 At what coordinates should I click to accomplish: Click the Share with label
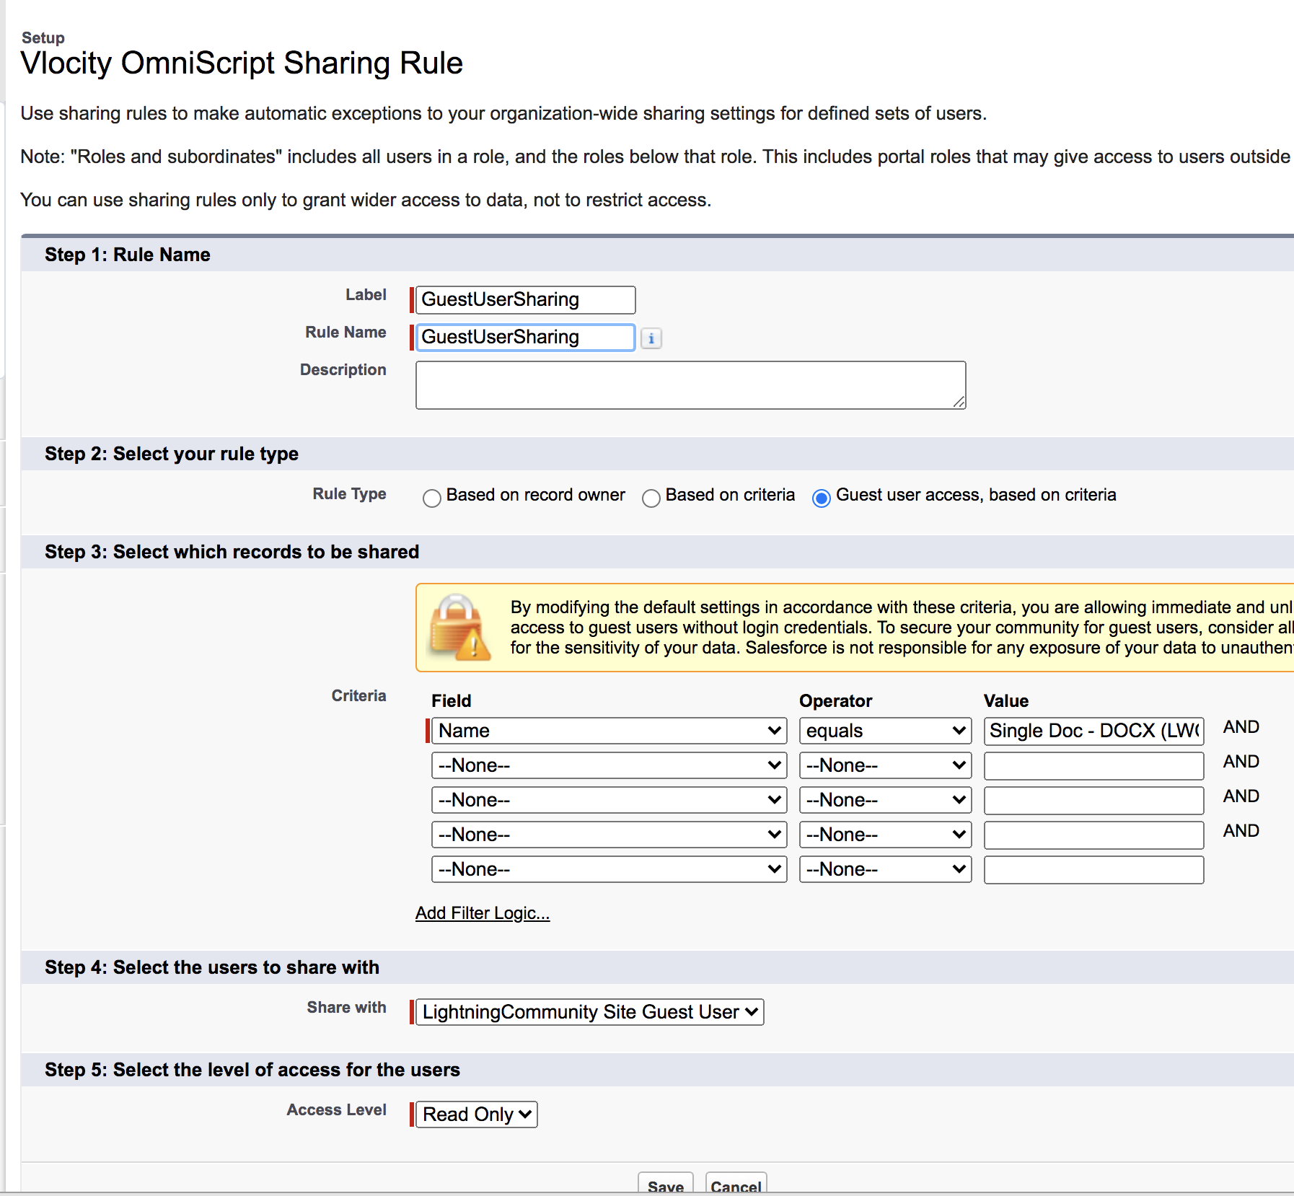coord(346,1008)
